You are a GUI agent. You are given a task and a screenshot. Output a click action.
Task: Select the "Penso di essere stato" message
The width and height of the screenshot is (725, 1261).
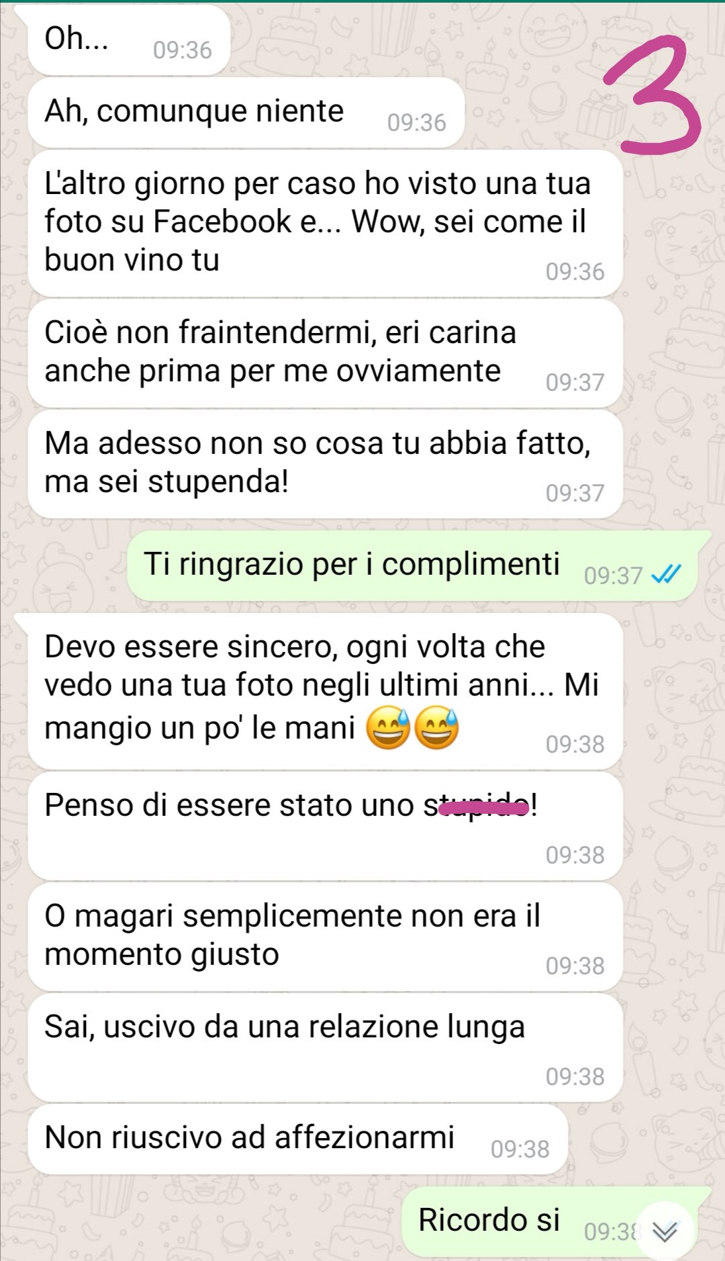[x=325, y=826]
